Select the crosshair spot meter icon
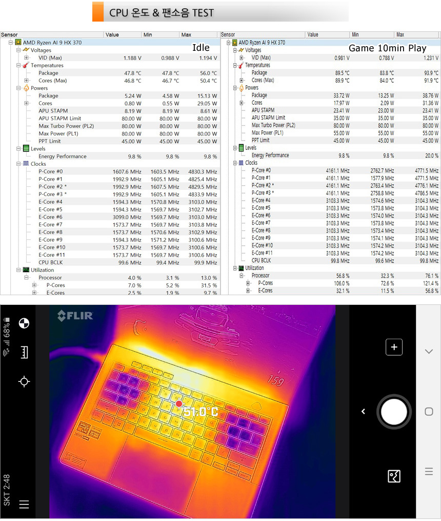This screenshot has width=441, height=521. [x=24, y=381]
